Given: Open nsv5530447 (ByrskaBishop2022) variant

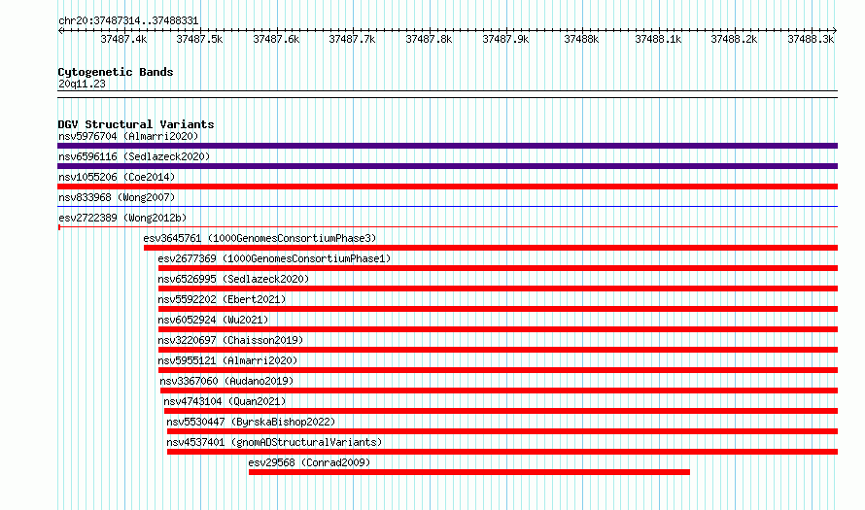Looking at the screenshot, I should click(x=251, y=422).
